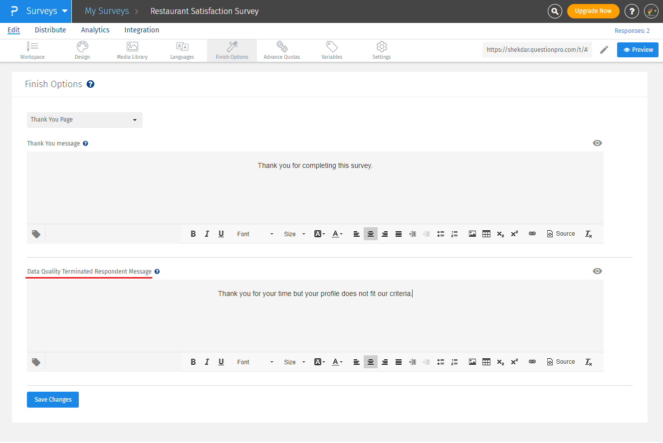The height and width of the screenshot is (443, 663).
Task: Apply superscript in Thank You message editor
Action: (x=514, y=234)
